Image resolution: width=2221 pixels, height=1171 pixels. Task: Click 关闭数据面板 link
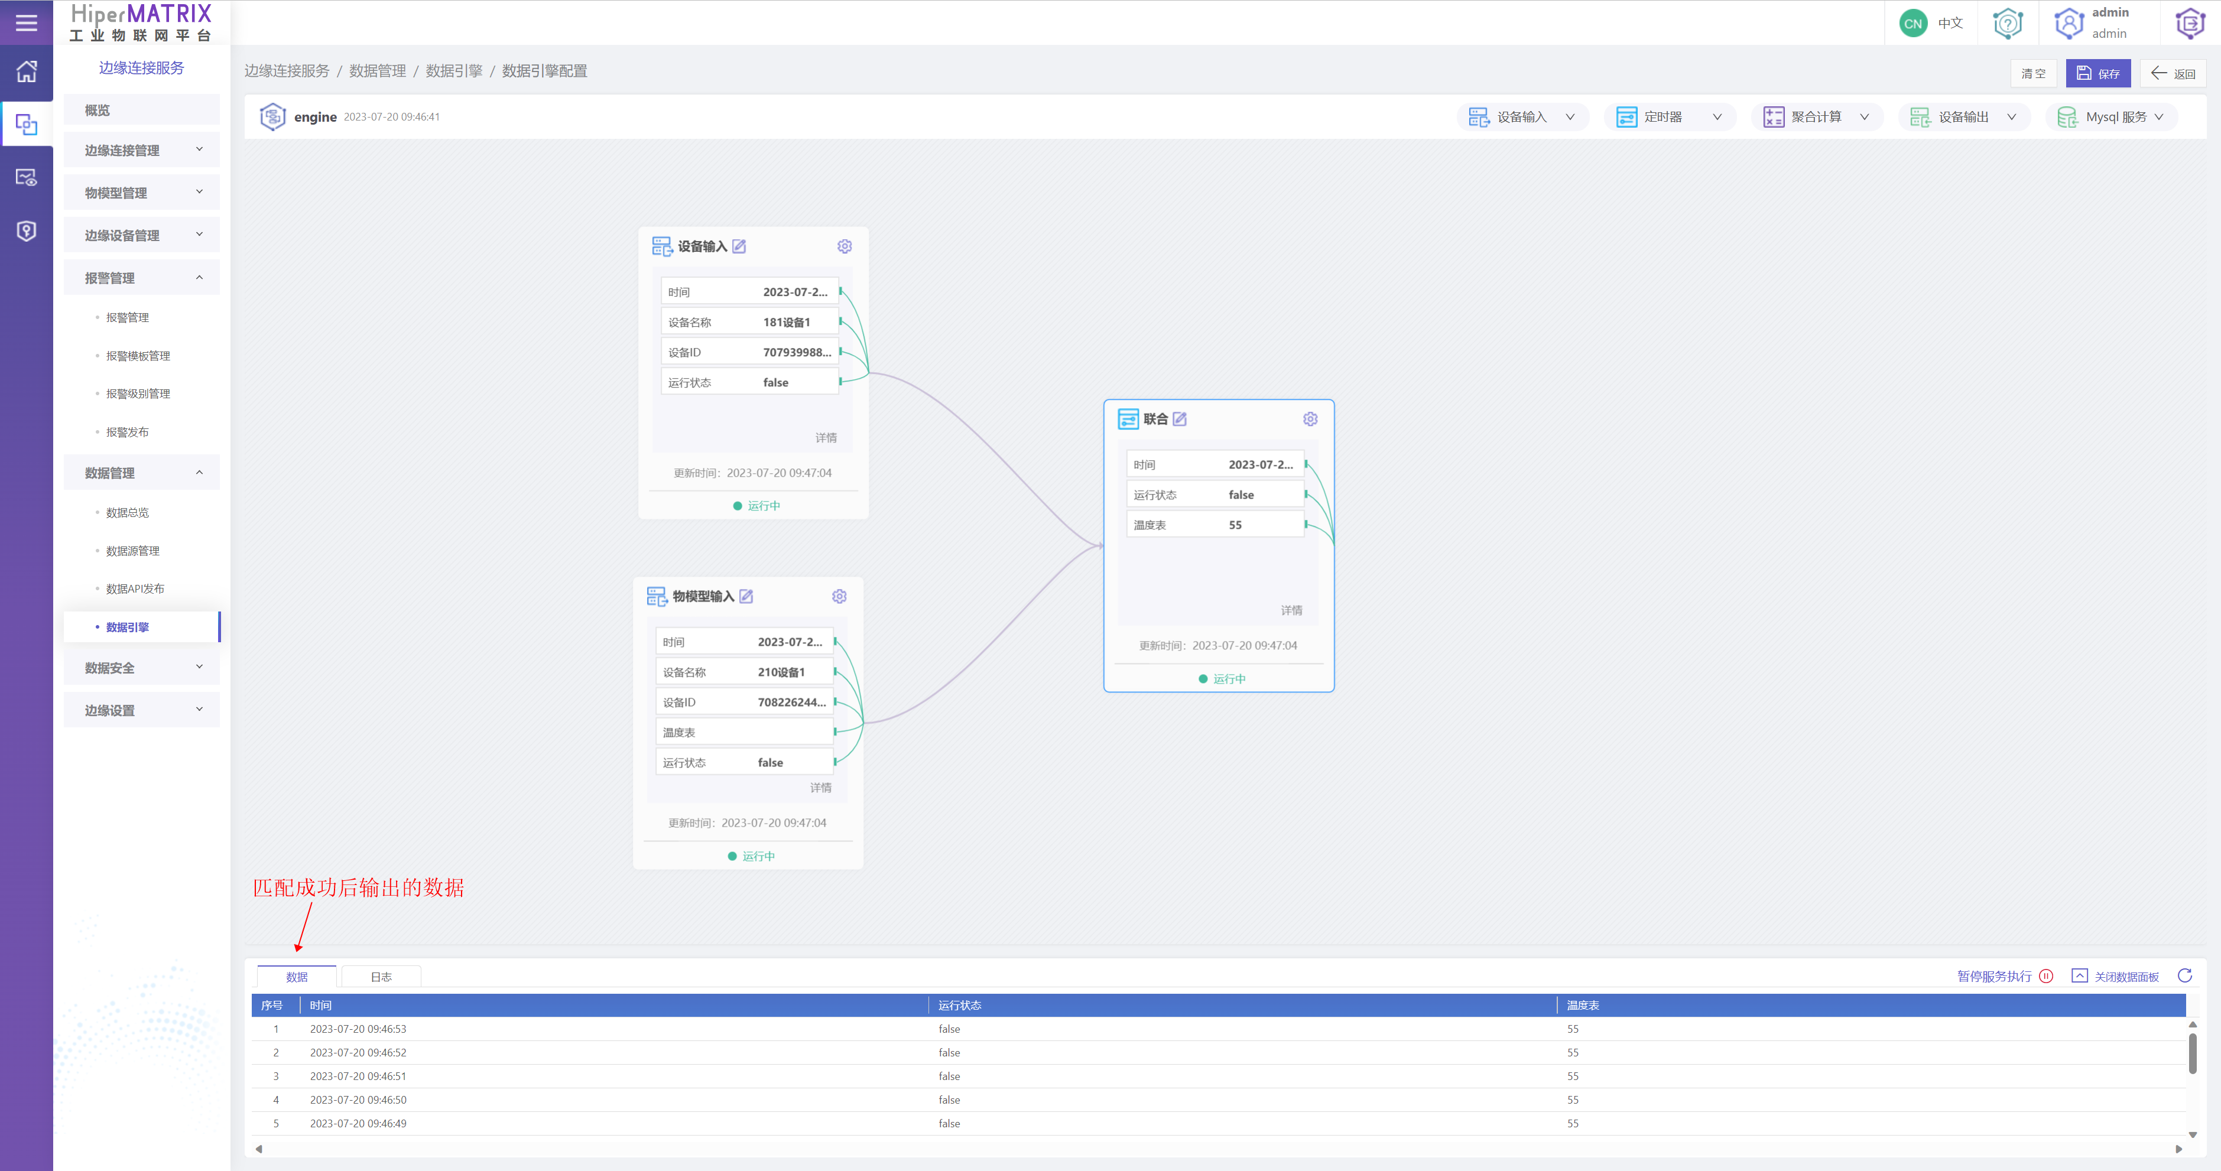(x=2126, y=976)
